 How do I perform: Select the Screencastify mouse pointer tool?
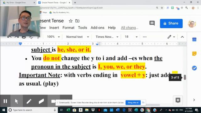pos(17,101)
